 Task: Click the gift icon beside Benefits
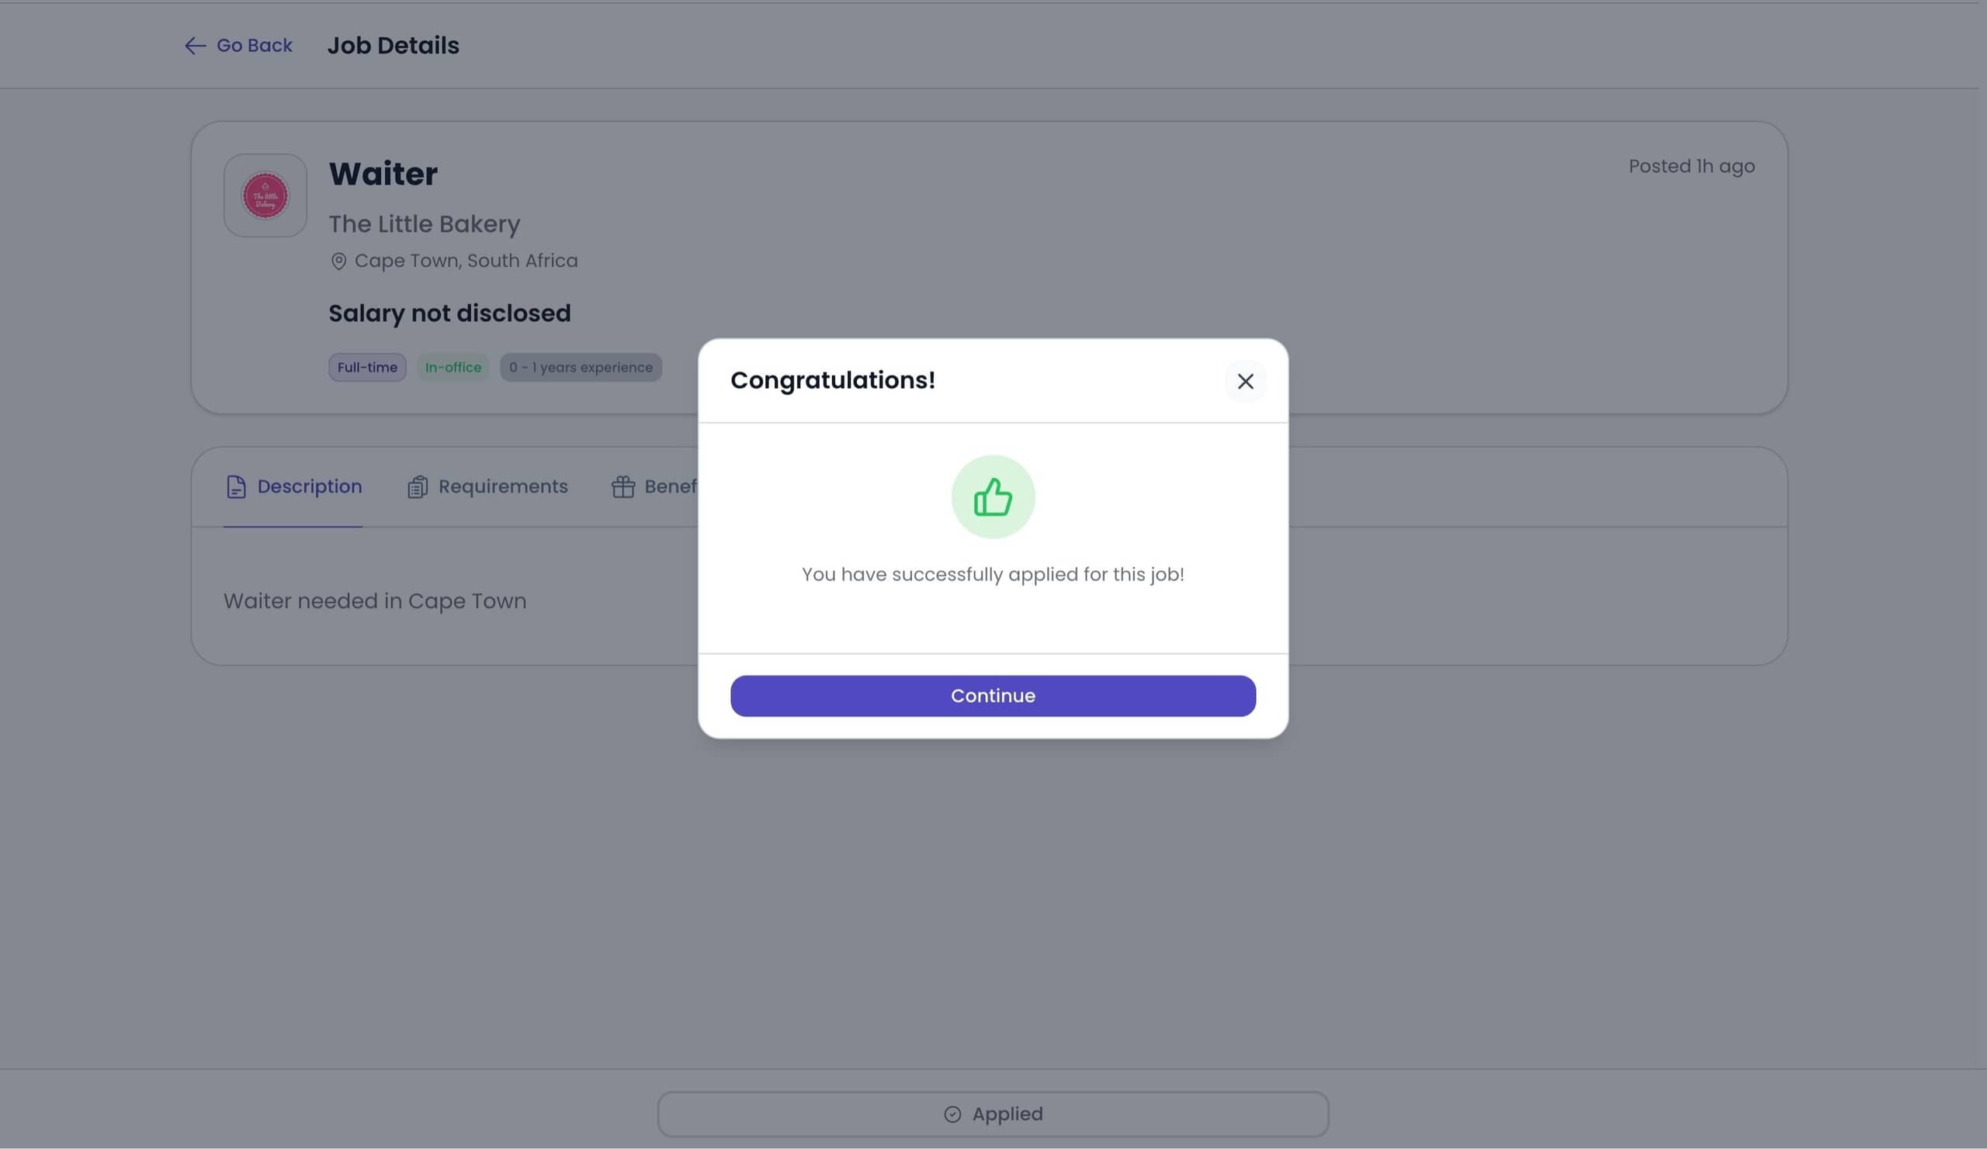click(x=624, y=486)
